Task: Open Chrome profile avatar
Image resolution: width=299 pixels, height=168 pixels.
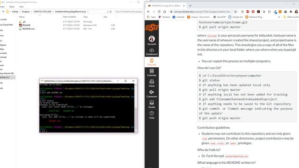Action: coord(296,12)
